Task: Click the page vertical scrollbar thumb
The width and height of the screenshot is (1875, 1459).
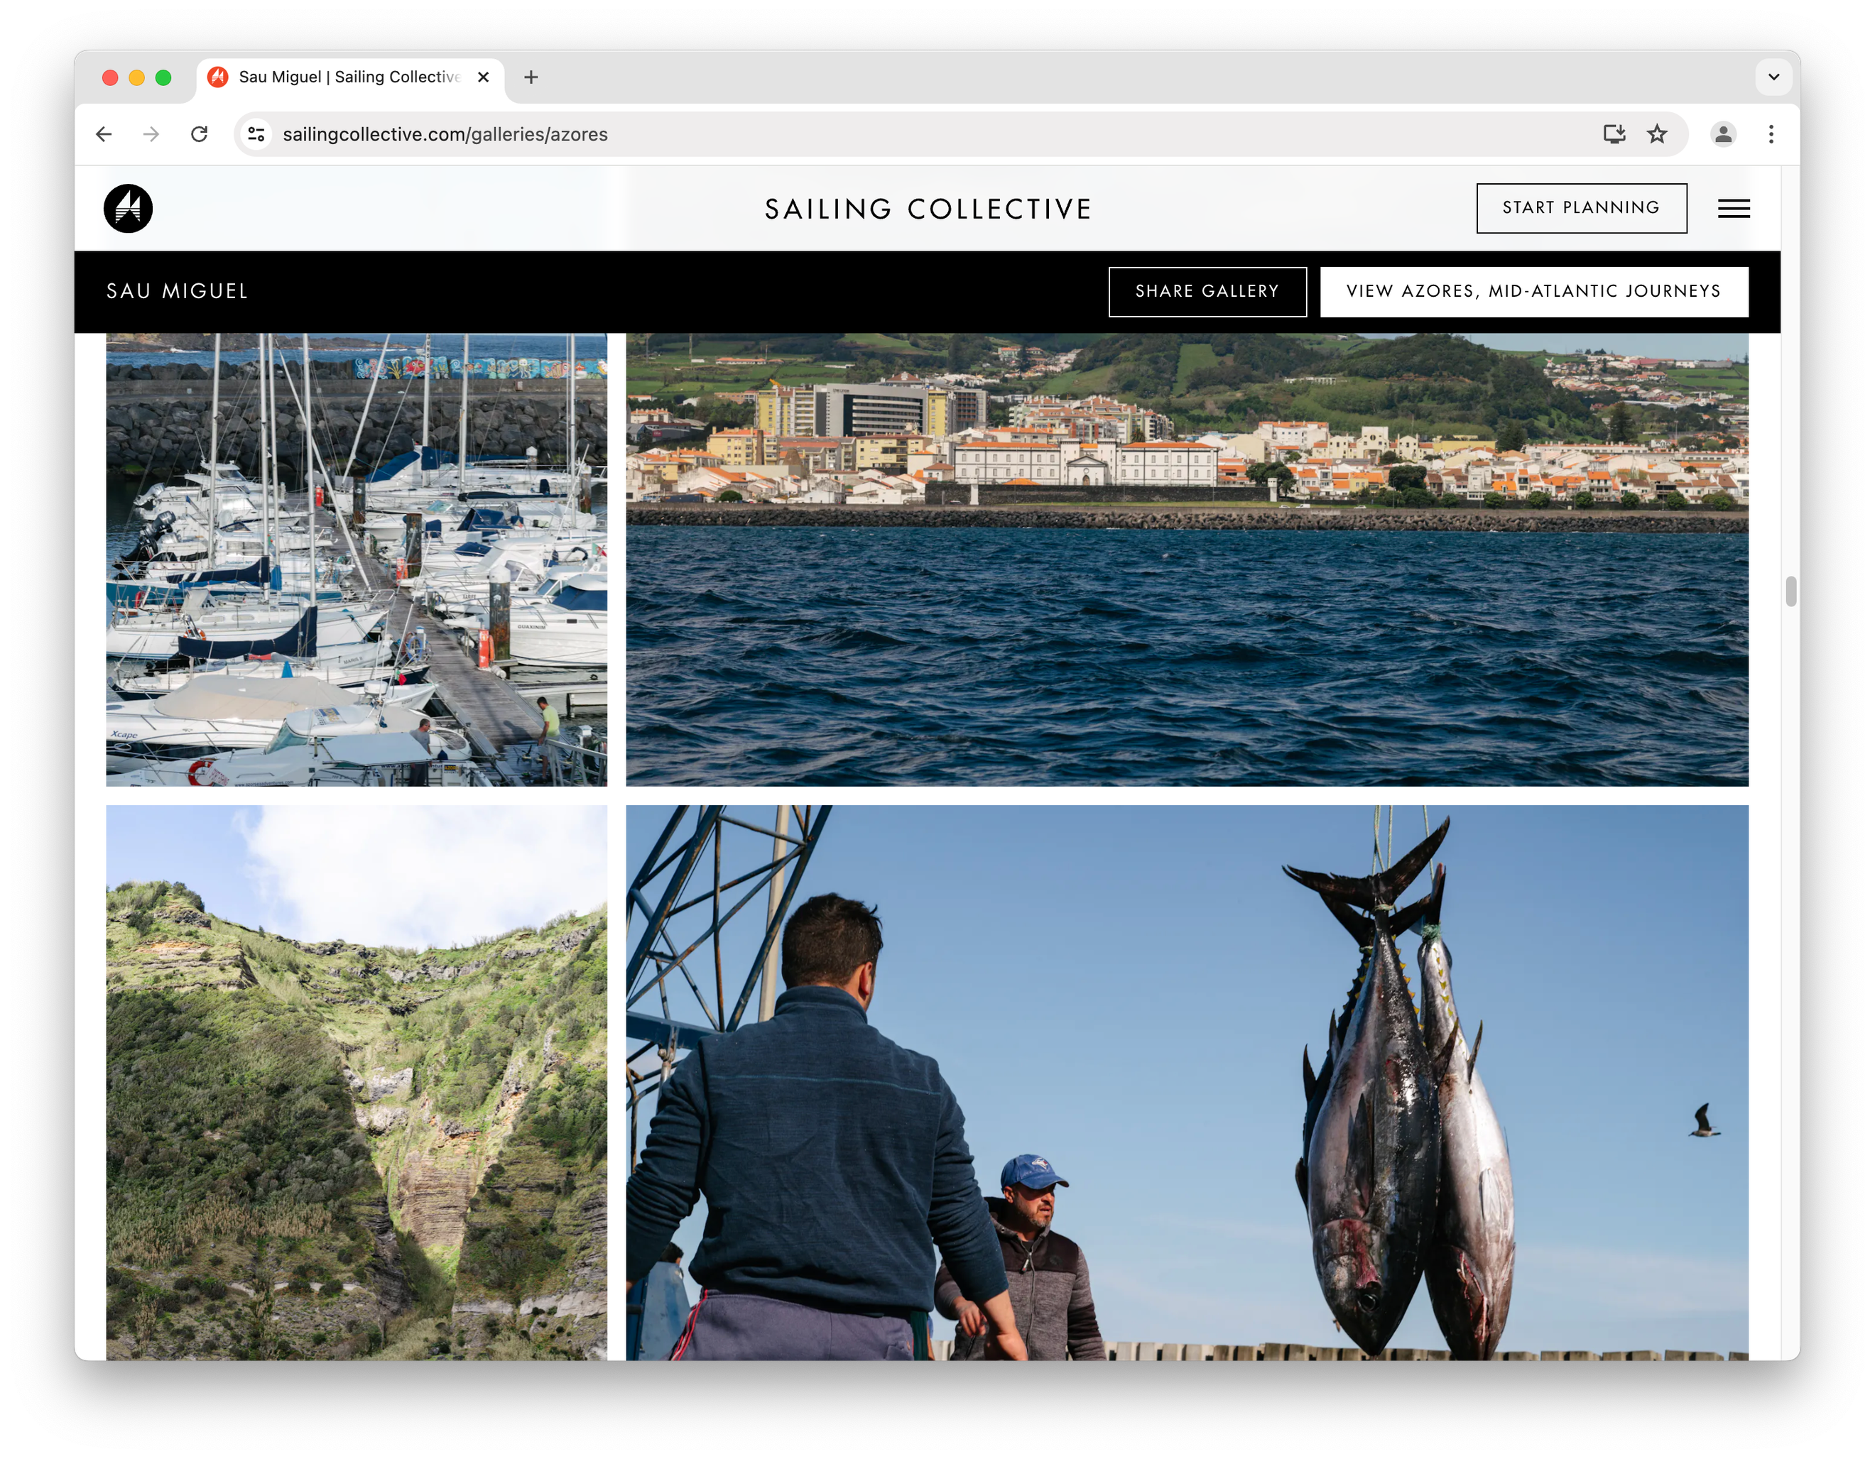Action: point(1790,591)
